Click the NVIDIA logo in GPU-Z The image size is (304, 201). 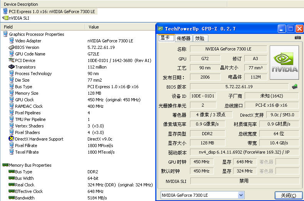[284, 63]
